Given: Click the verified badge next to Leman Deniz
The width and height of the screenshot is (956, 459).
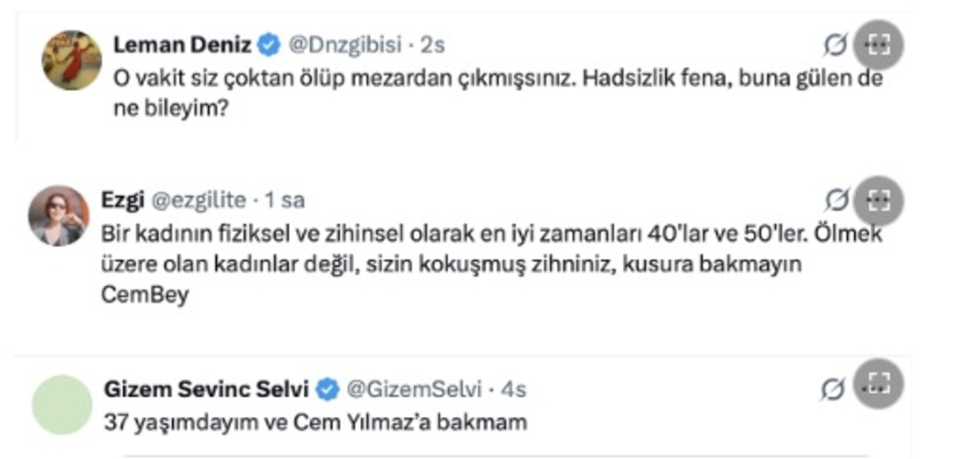Looking at the screenshot, I should coord(267,42).
